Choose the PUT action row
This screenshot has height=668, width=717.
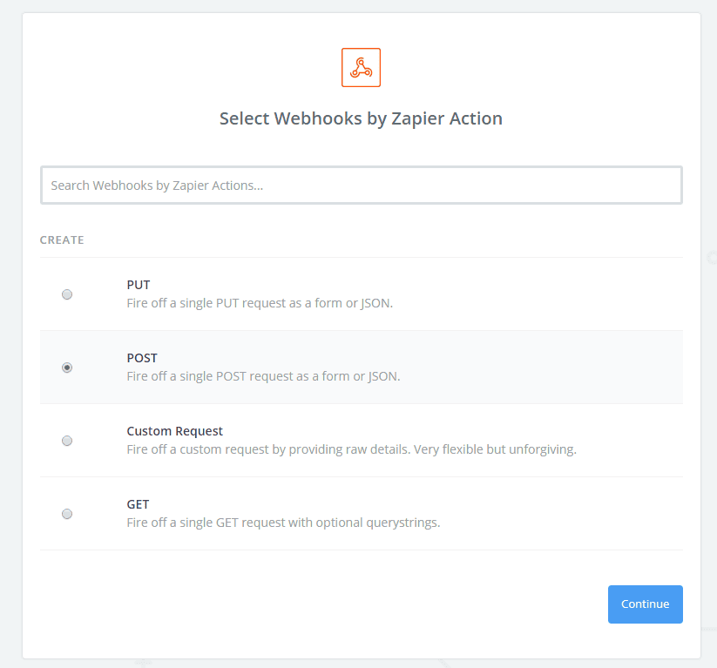click(348, 294)
